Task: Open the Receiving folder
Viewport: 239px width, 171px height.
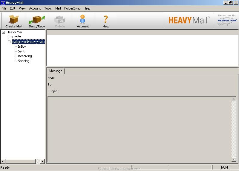Action: (x=25, y=56)
